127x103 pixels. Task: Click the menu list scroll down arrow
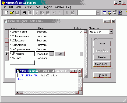click(x=85, y=76)
